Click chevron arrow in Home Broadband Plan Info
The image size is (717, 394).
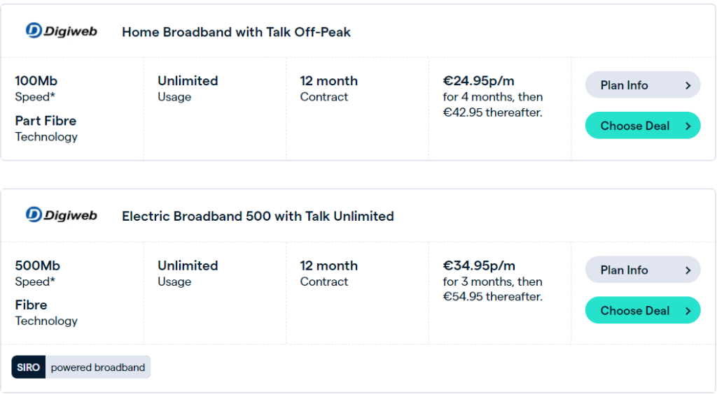pos(688,85)
